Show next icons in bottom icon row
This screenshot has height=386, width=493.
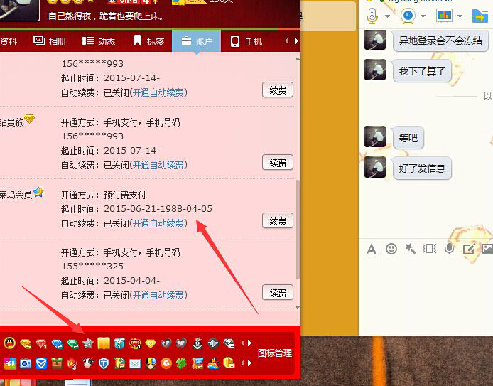pos(249,363)
